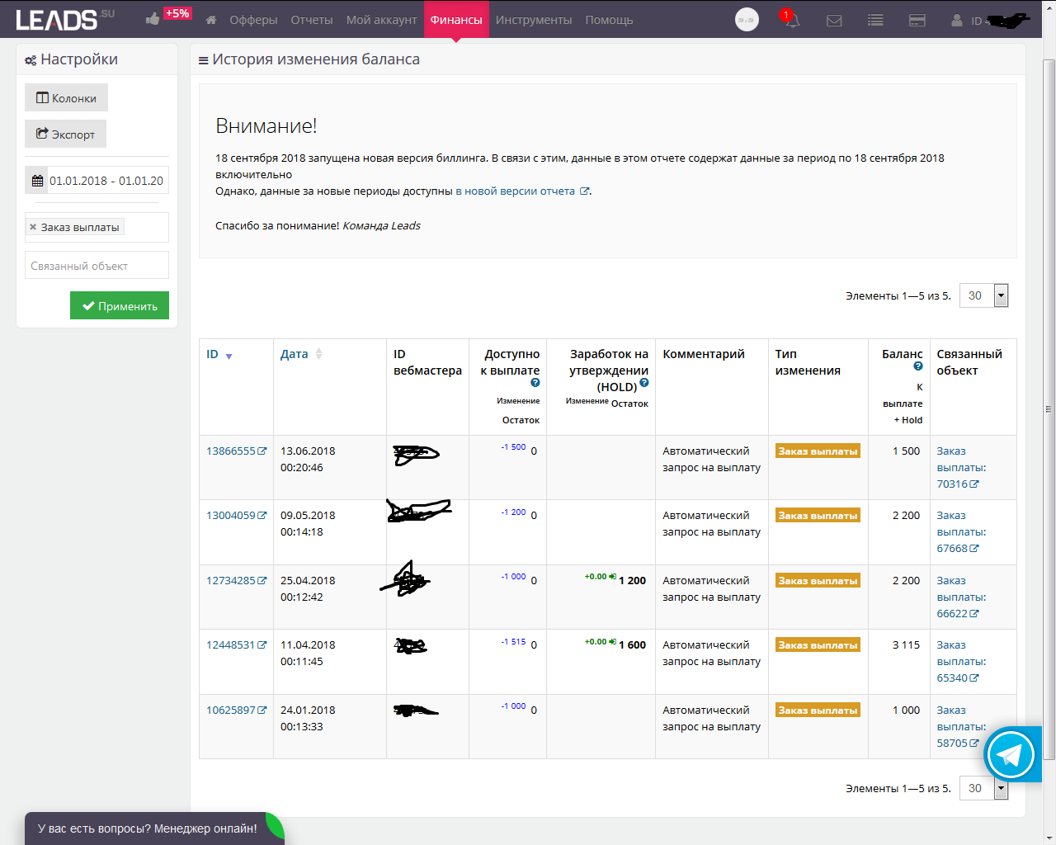Open the 'Помощь' menu
1056x845 pixels.
tap(609, 20)
